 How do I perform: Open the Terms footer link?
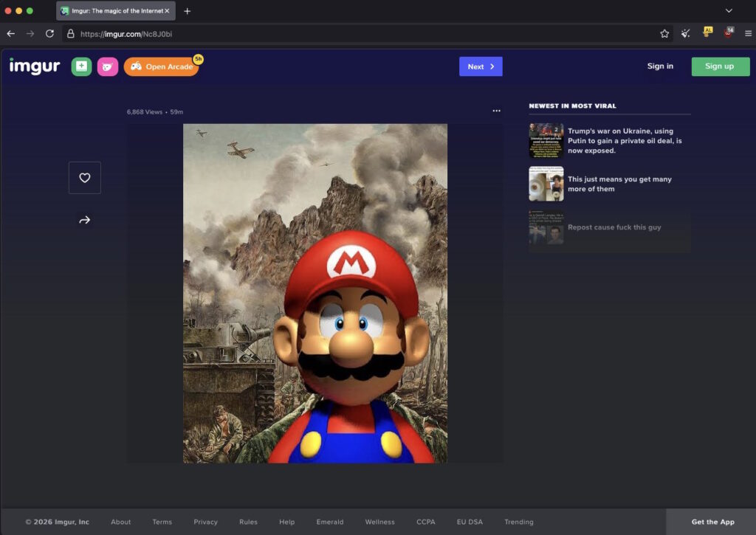(162, 522)
